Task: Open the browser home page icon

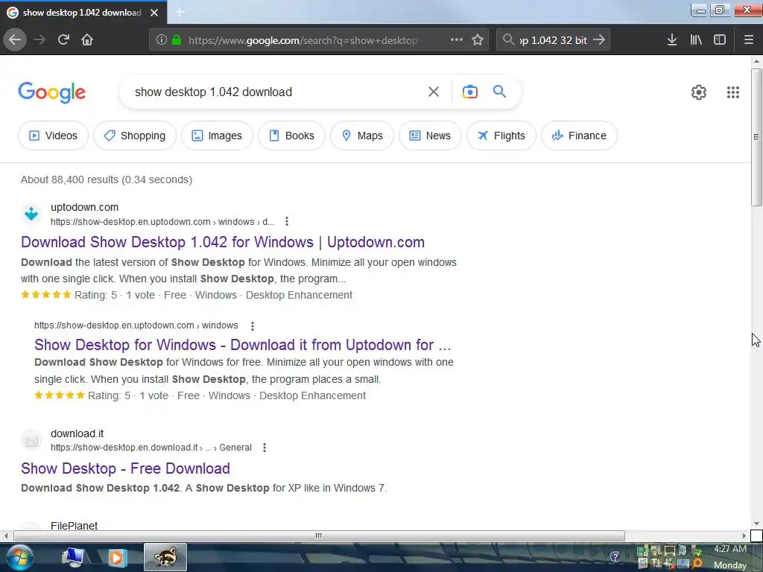Action: point(87,40)
